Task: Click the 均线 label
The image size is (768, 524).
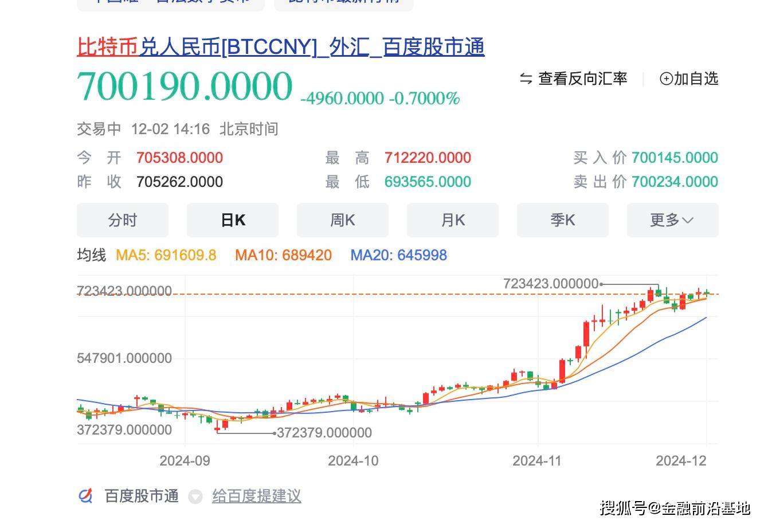Action: [92, 255]
